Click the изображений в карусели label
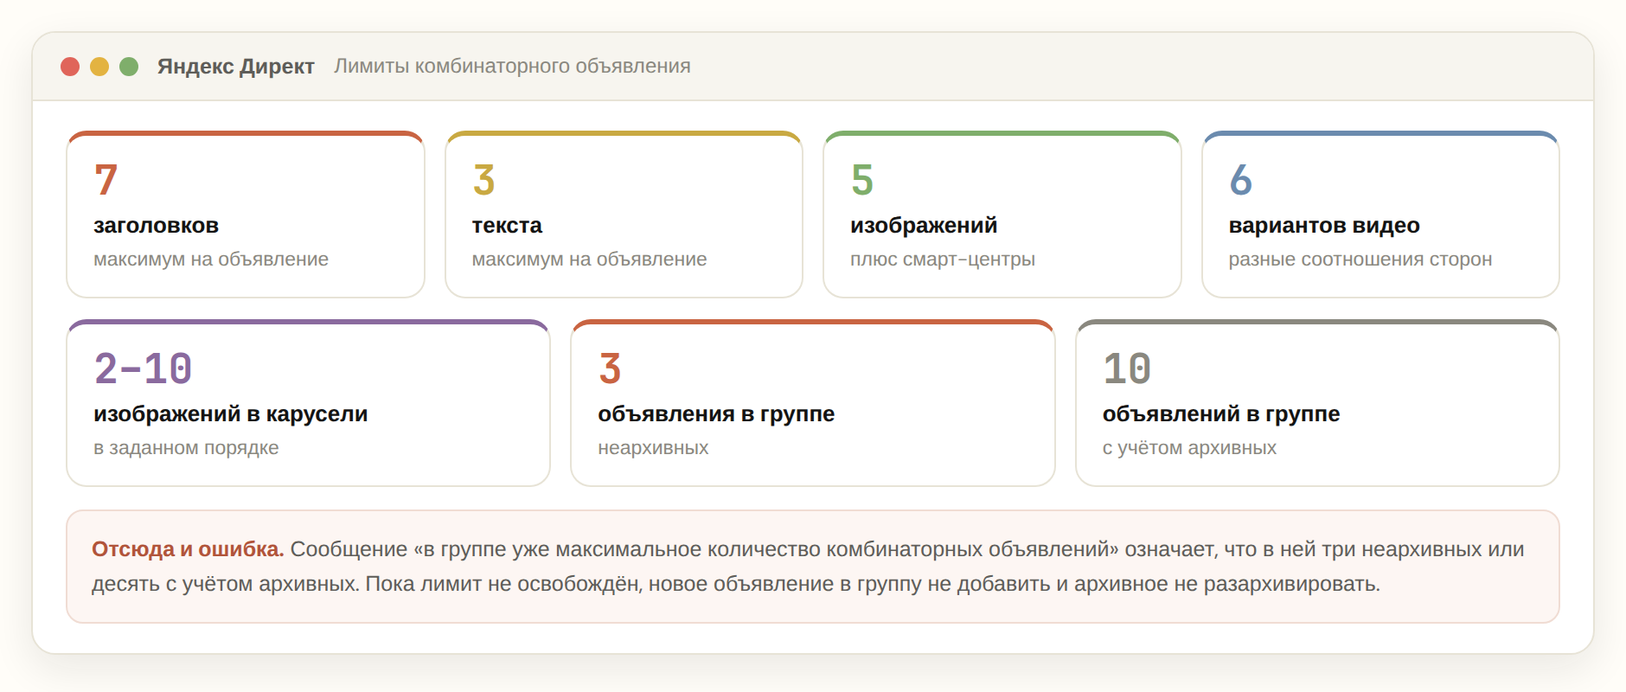The width and height of the screenshot is (1626, 692). point(231,414)
